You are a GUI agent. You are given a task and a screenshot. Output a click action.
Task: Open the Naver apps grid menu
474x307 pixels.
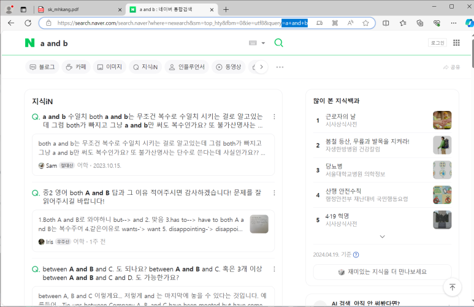[x=456, y=43]
